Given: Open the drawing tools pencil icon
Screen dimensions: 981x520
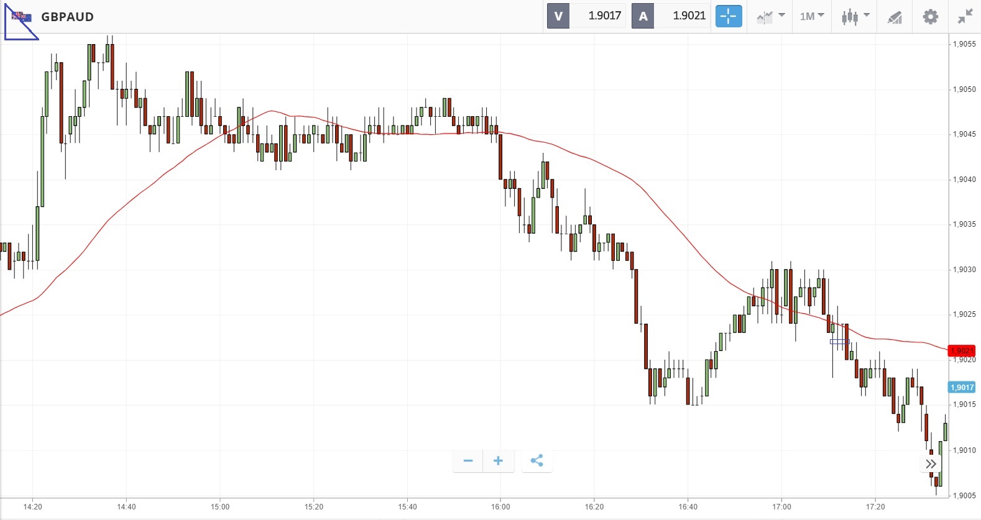Looking at the screenshot, I should [x=895, y=17].
